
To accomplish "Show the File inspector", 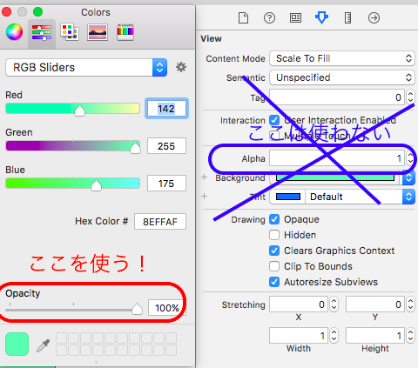I will (243, 18).
